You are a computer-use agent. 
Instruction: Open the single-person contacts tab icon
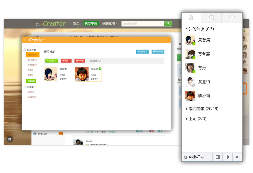coord(191,18)
